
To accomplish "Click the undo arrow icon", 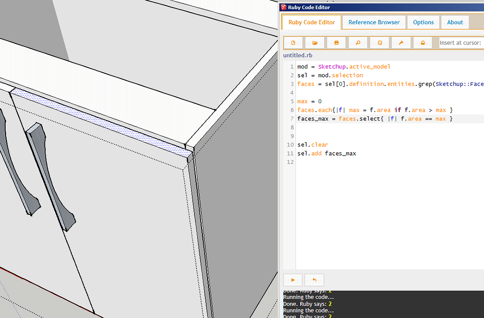I will click(314, 280).
